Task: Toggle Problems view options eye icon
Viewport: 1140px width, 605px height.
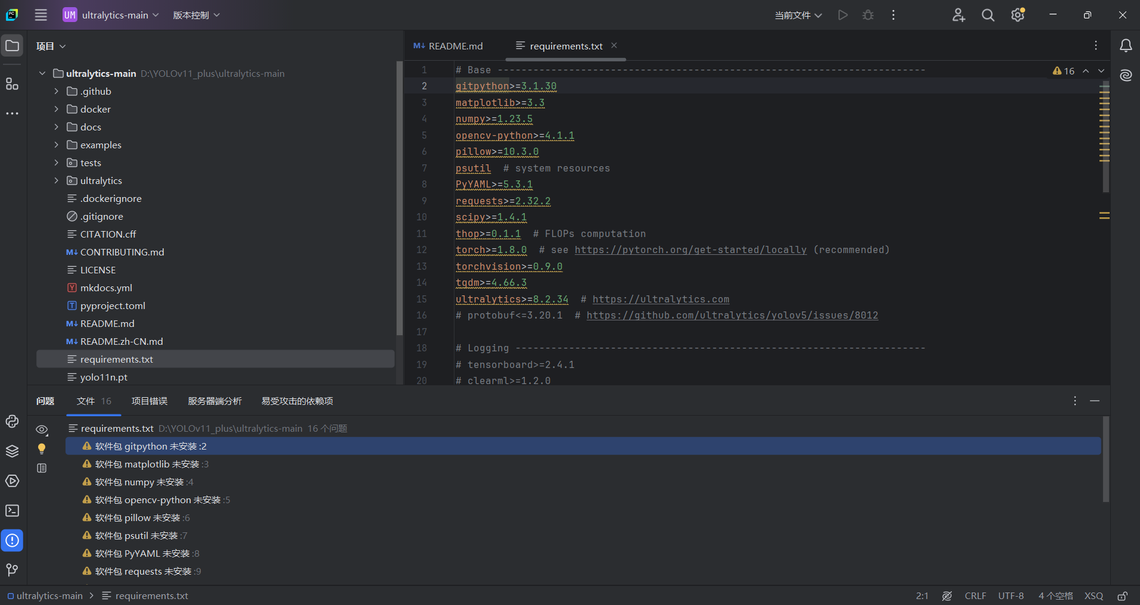Action: (42, 429)
